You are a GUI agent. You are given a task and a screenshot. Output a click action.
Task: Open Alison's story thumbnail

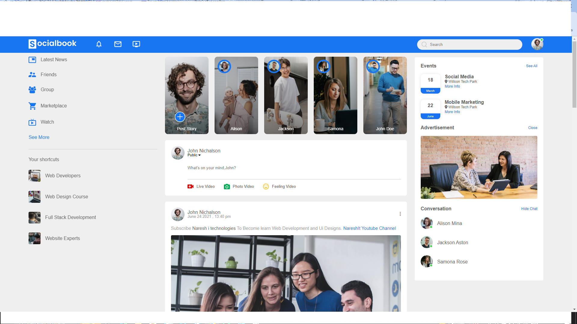pyautogui.click(x=236, y=95)
